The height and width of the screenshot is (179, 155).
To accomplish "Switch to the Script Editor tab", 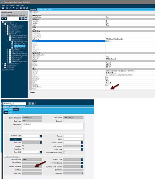I will tap(47, 9).
